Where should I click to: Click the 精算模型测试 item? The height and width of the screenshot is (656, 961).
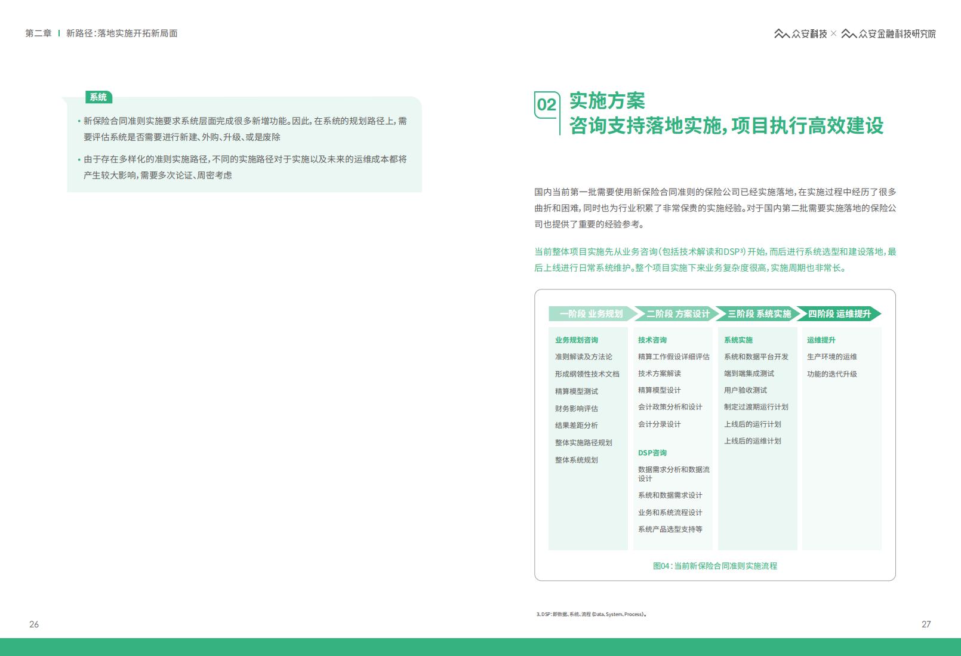(x=577, y=392)
